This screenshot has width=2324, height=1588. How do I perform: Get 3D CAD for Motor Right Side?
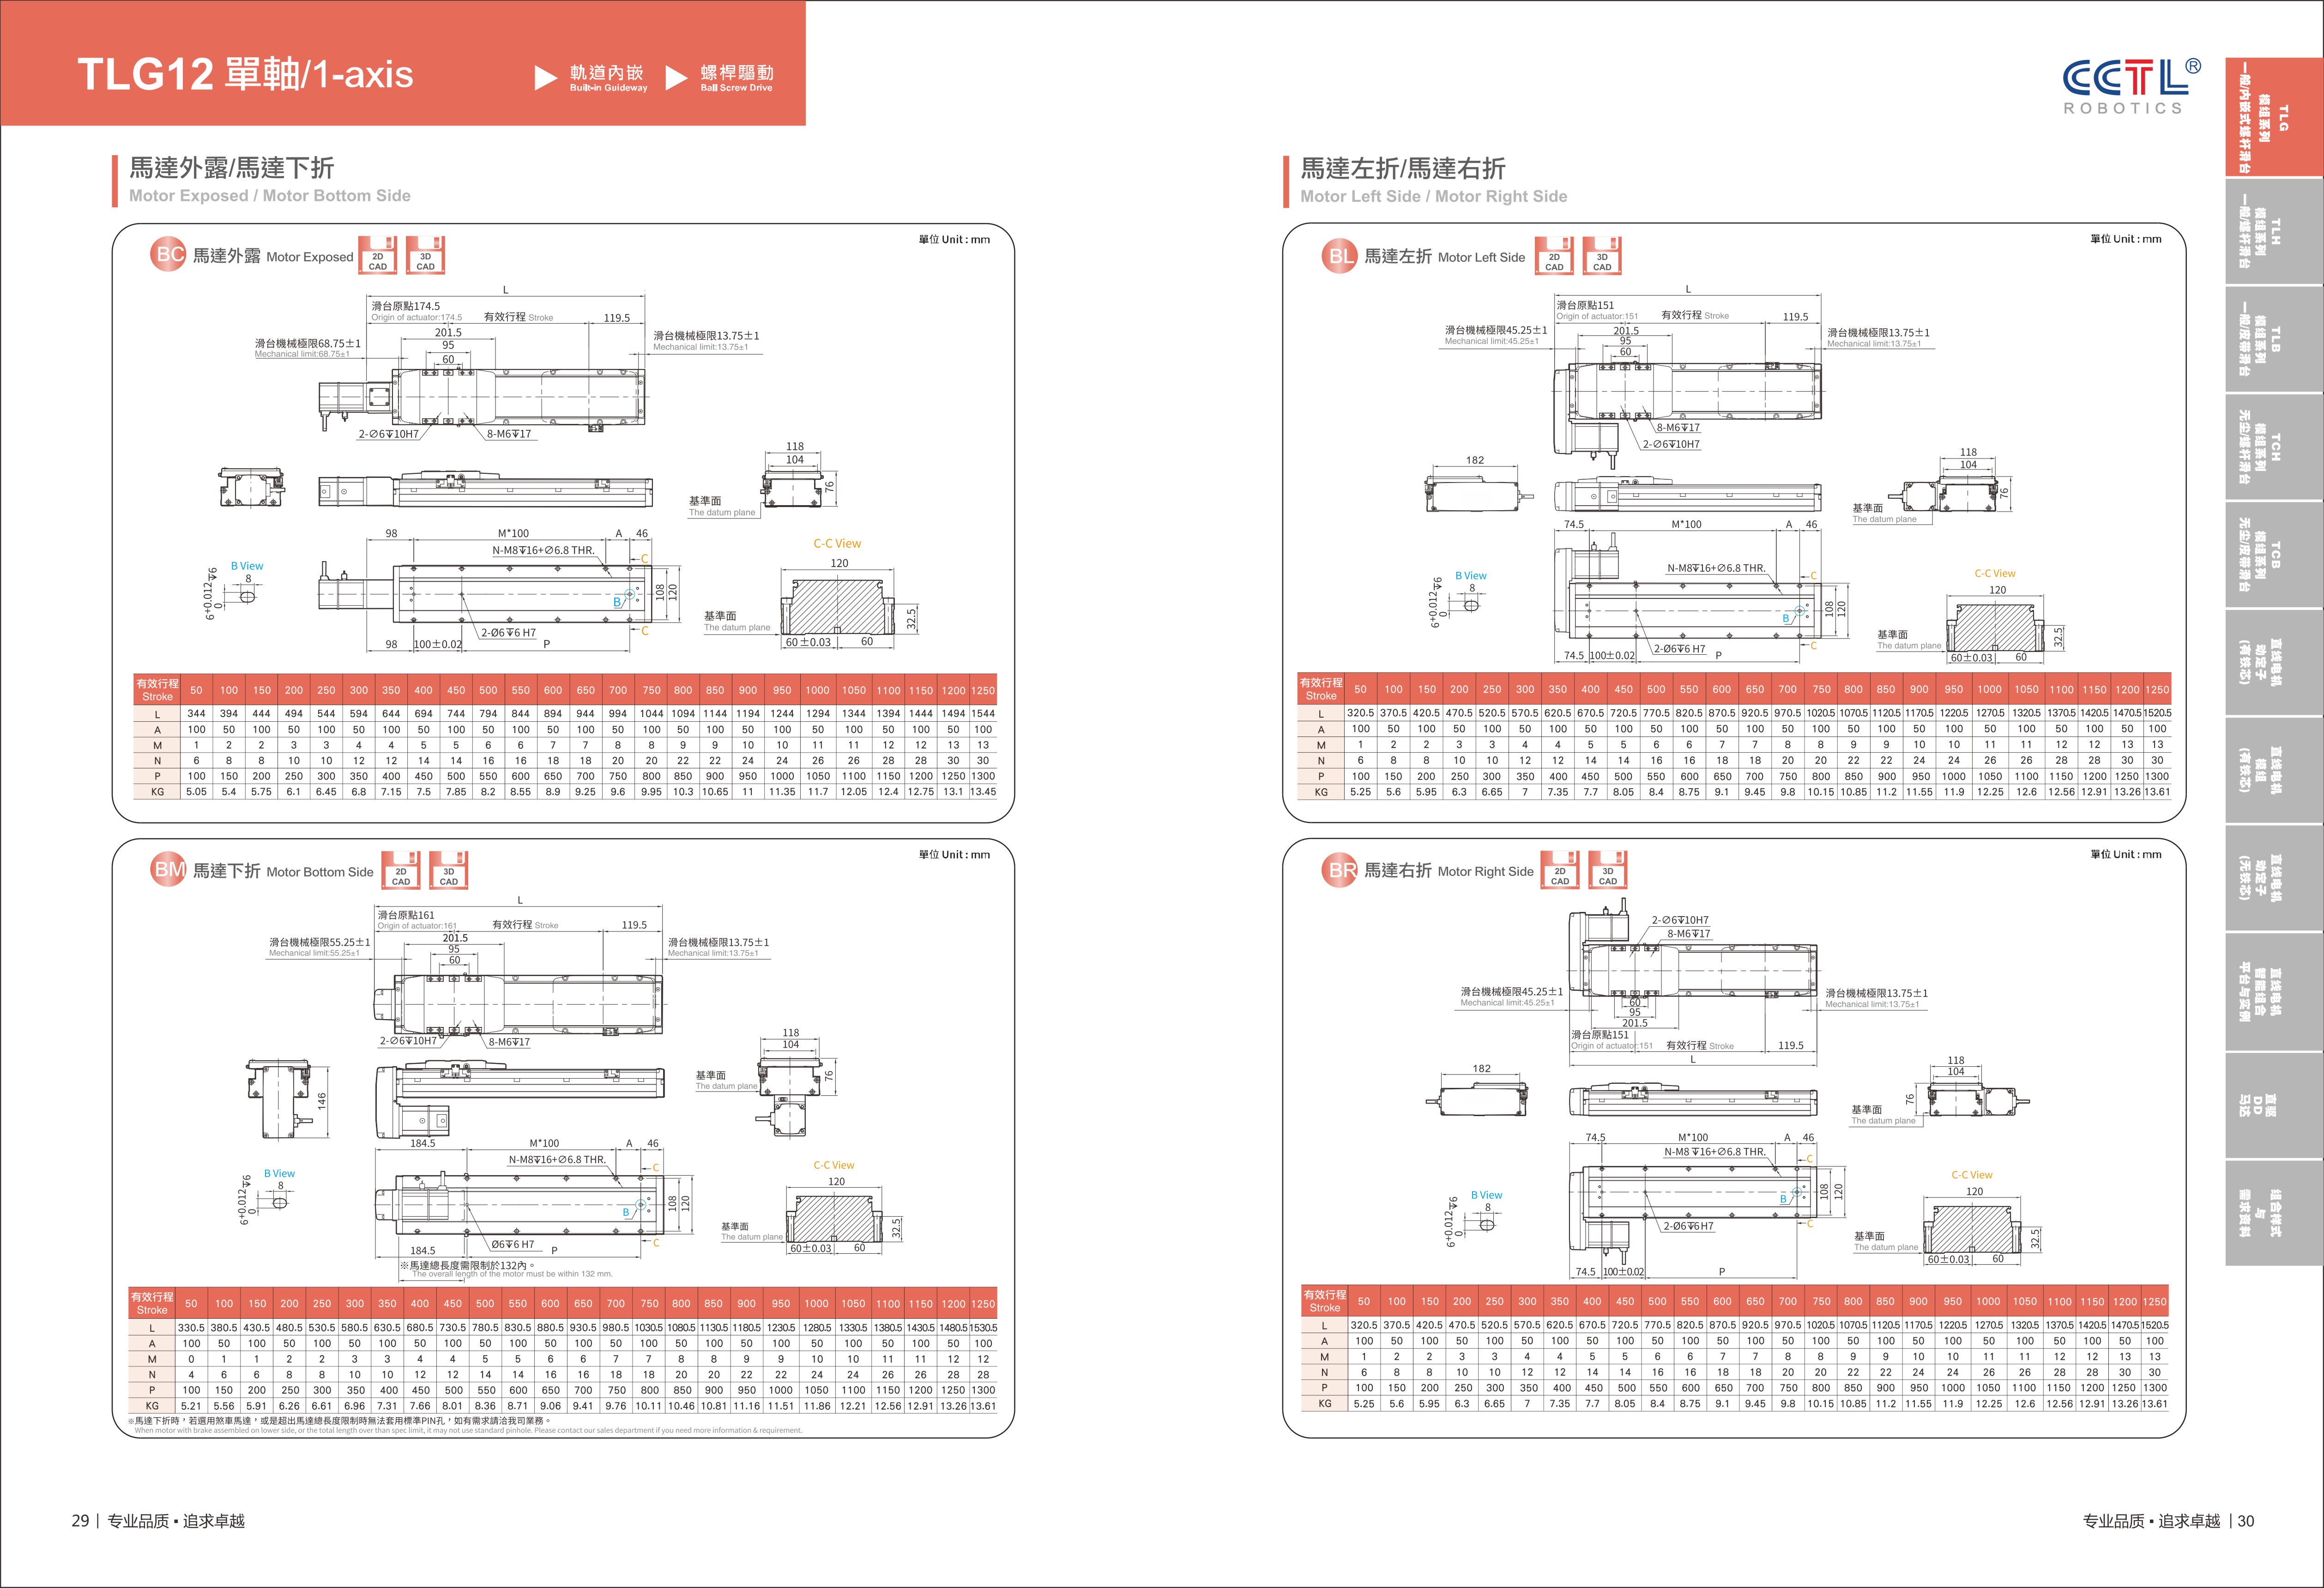1608,870
